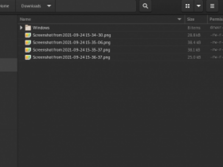Sort by the Permissions column header
The image size is (223, 167).
point(216,19)
